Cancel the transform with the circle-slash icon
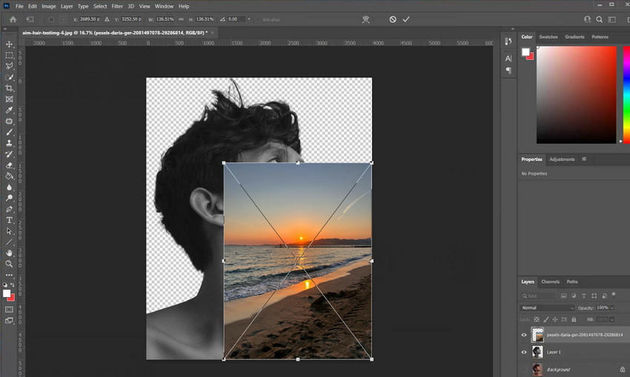 (393, 19)
